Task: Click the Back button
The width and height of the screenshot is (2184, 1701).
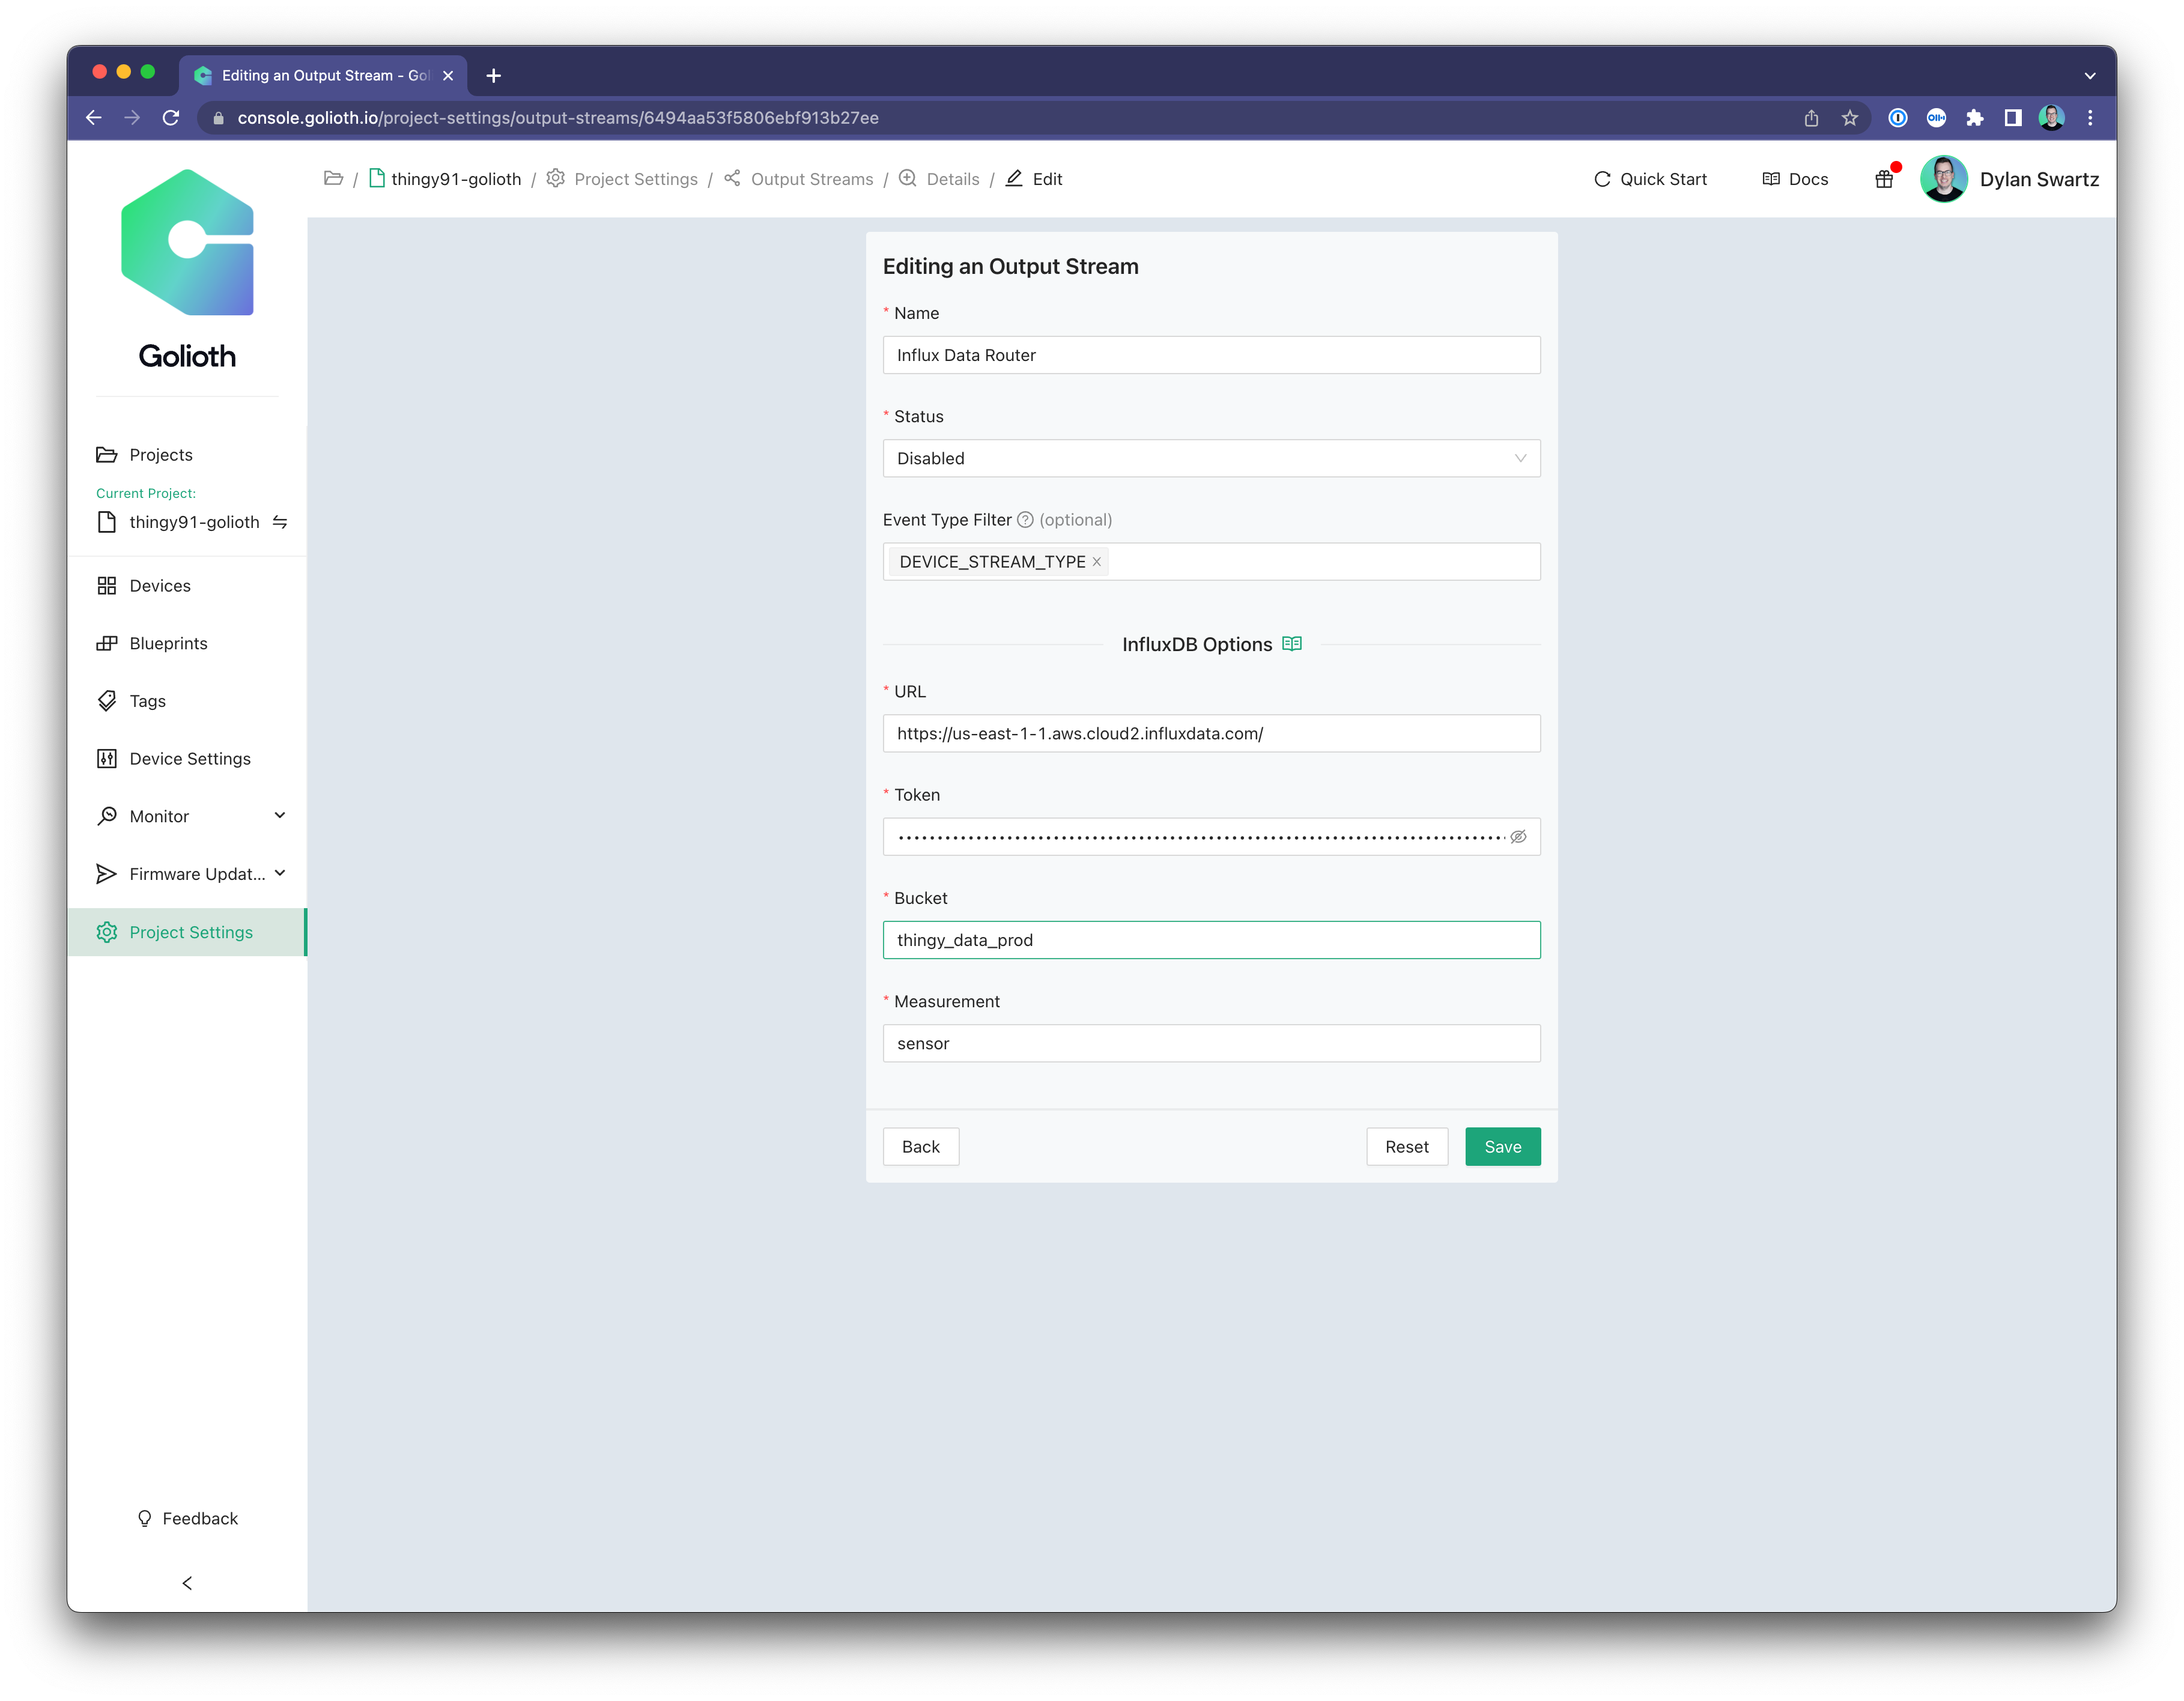Action: (920, 1147)
